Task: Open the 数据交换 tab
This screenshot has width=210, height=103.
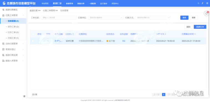Action: click(81, 4)
